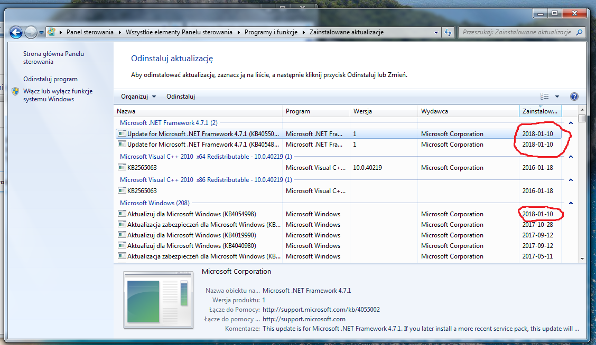The width and height of the screenshot is (596, 345).
Task: Click icon of KB2565063 x86 redistributable entry
Action: (122, 190)
